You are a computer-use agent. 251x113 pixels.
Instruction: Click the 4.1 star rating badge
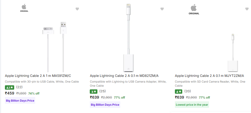tap(10, 87)
